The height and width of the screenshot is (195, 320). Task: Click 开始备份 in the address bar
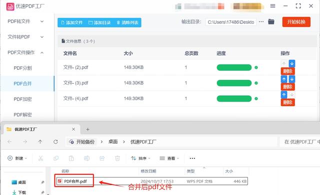point(82,142)
